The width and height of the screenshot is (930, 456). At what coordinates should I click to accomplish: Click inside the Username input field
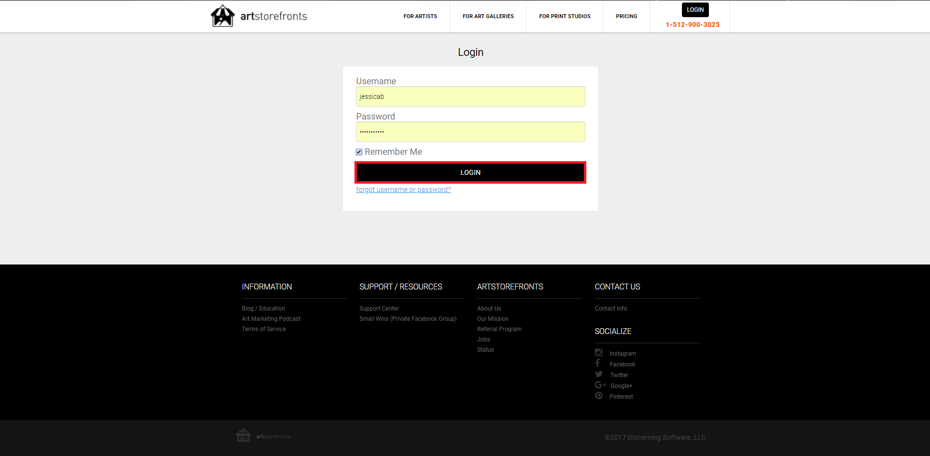pyautogui.click(x=470, y=96)
